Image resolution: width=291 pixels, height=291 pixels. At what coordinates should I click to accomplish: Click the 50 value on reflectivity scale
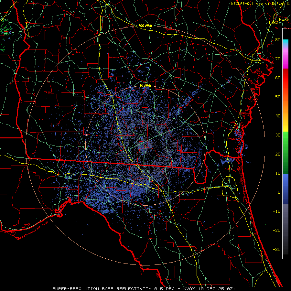coord(278,97)
